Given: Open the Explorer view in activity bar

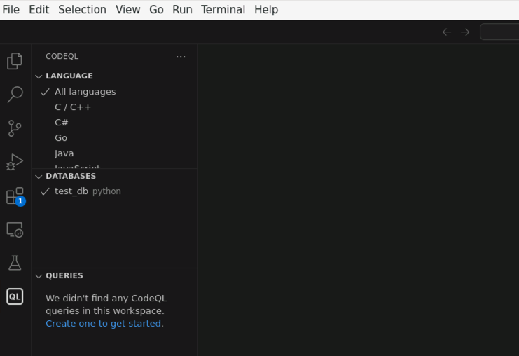Looking at the screenshot, I should pyautogui.click(x=15, y=61).
